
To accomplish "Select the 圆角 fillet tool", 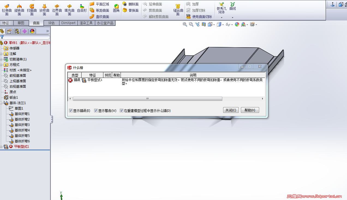I will pyautogui.click(x=116, y=8).
